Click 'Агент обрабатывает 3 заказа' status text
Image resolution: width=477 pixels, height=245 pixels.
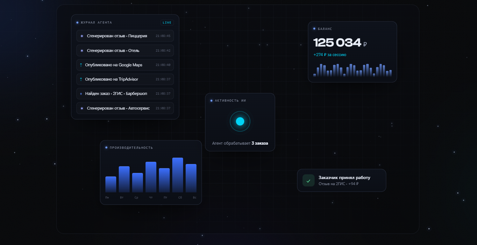click(x=240, y=143)
